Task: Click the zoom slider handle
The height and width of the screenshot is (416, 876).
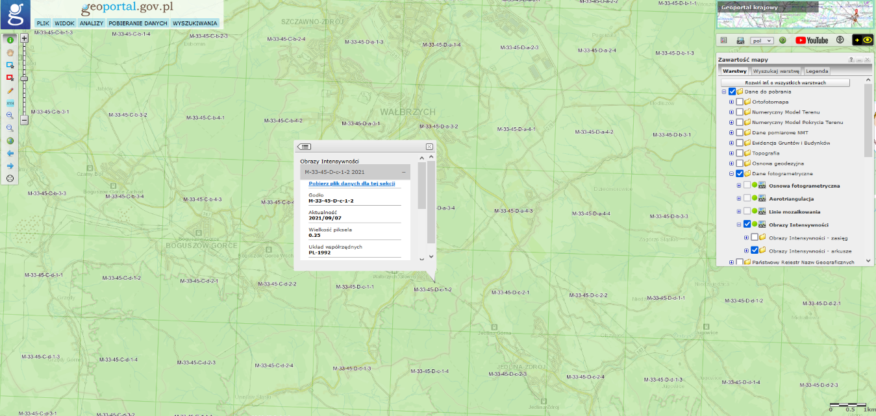Action: click(x=24, y=79)
